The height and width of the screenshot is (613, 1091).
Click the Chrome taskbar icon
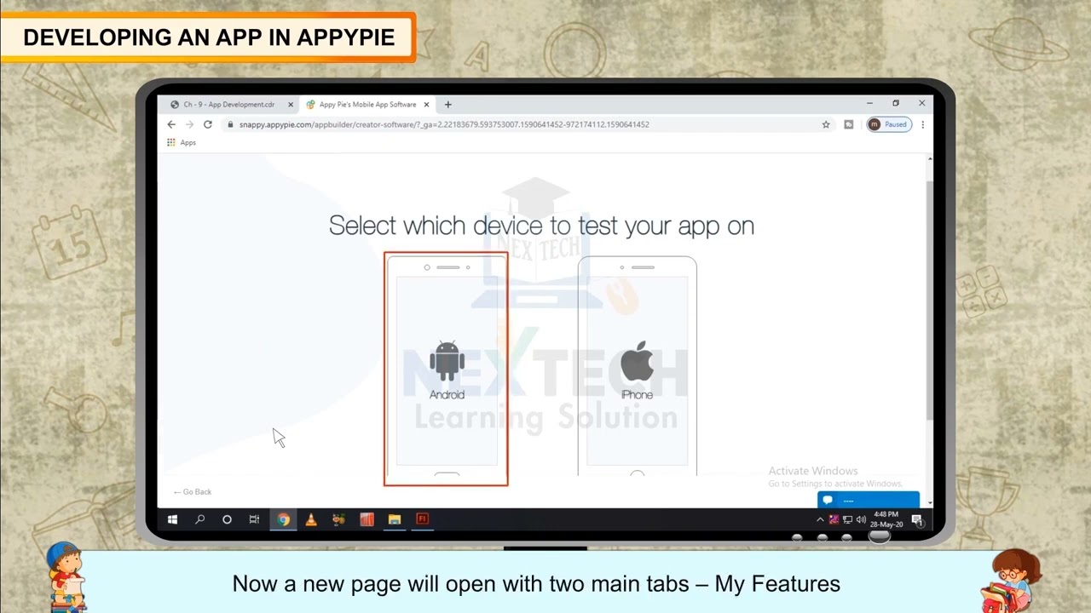pyautogui.click(x=283, y=519)
